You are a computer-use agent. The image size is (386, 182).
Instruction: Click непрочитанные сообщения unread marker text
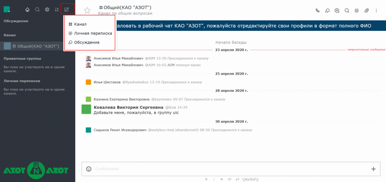(366, 50)
